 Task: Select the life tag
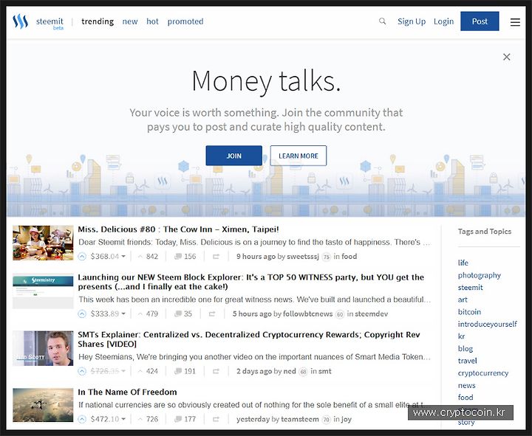[x=463, y=263]
